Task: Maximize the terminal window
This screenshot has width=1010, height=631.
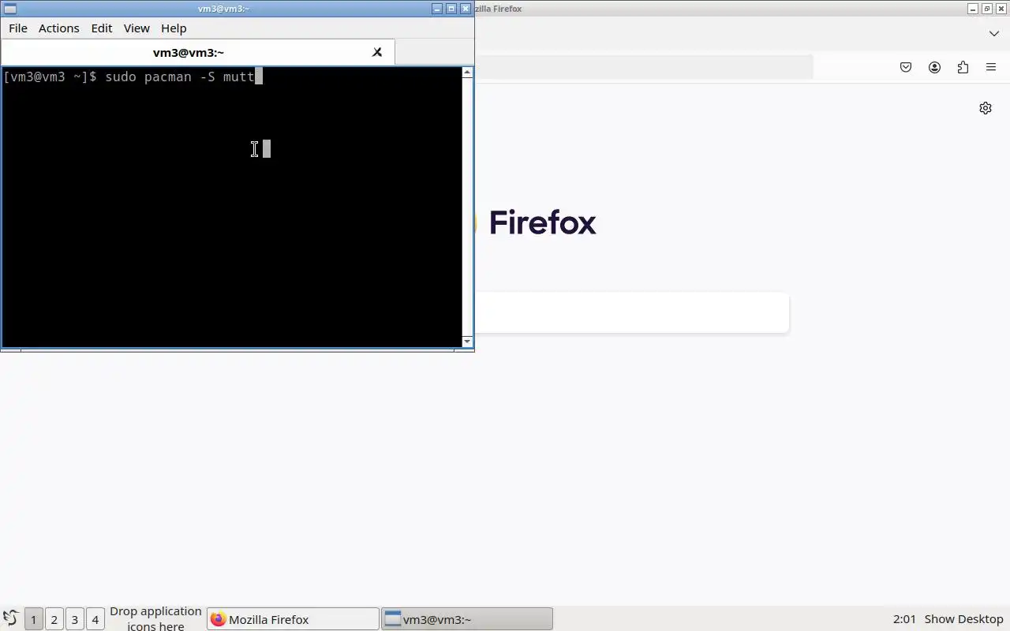Action: 451,9
